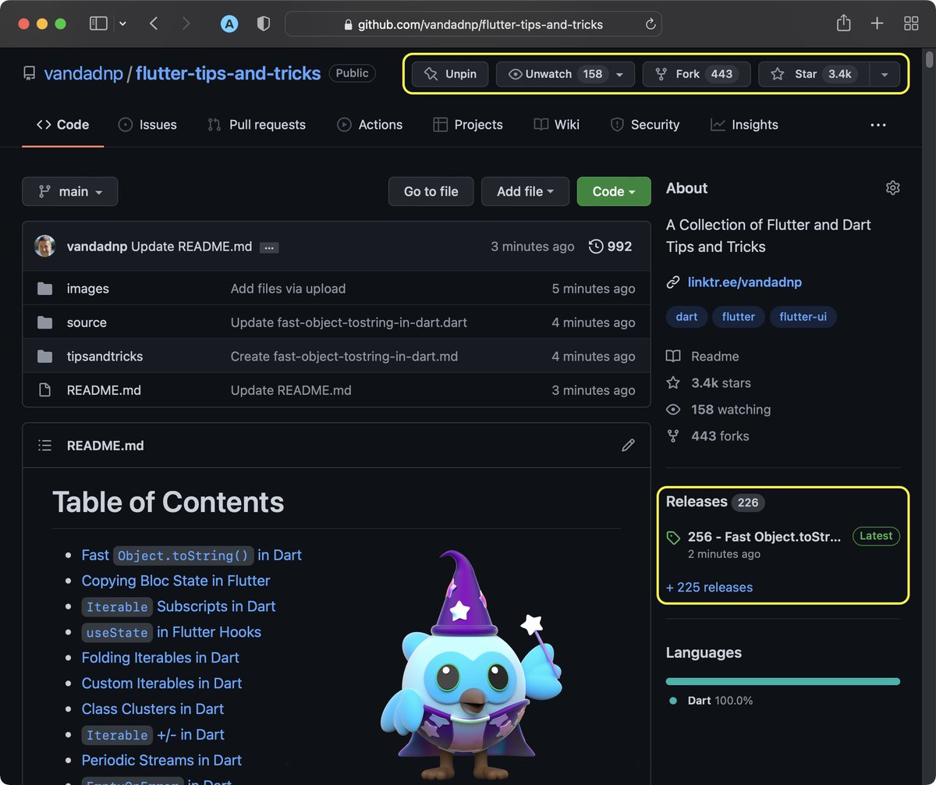Open the Wiki tab
Screen dimensions: 936x785
click(557, 125)
